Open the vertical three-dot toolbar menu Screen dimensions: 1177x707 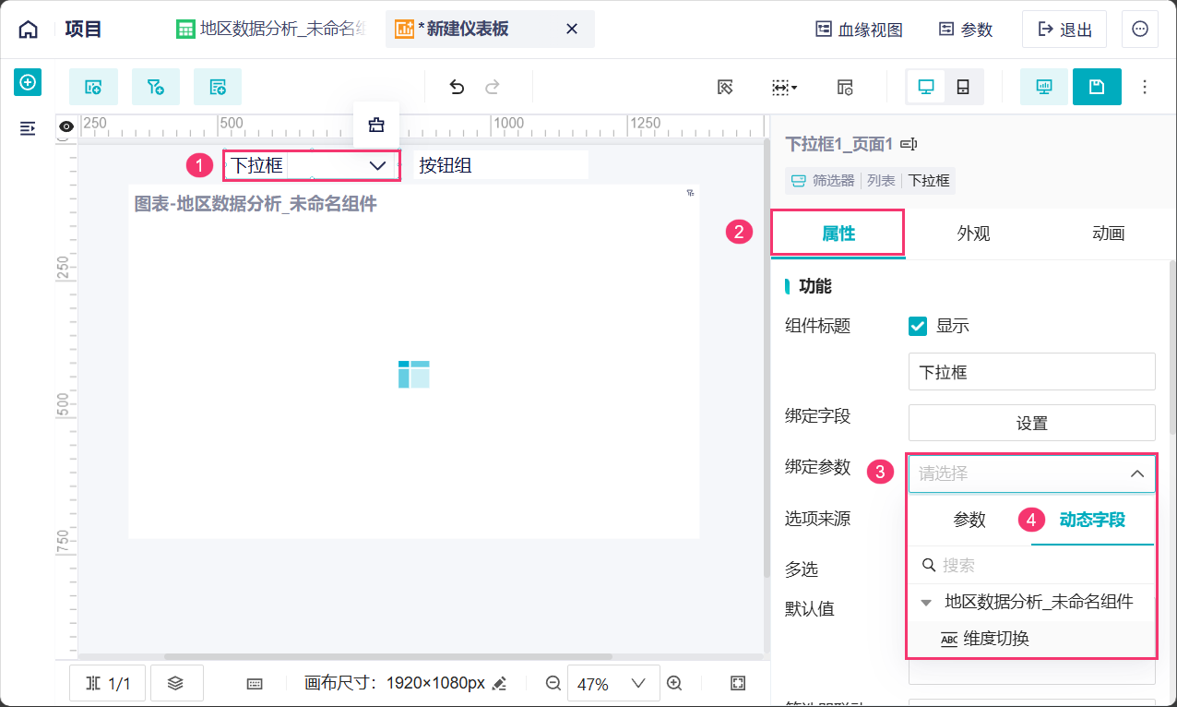1145,87
